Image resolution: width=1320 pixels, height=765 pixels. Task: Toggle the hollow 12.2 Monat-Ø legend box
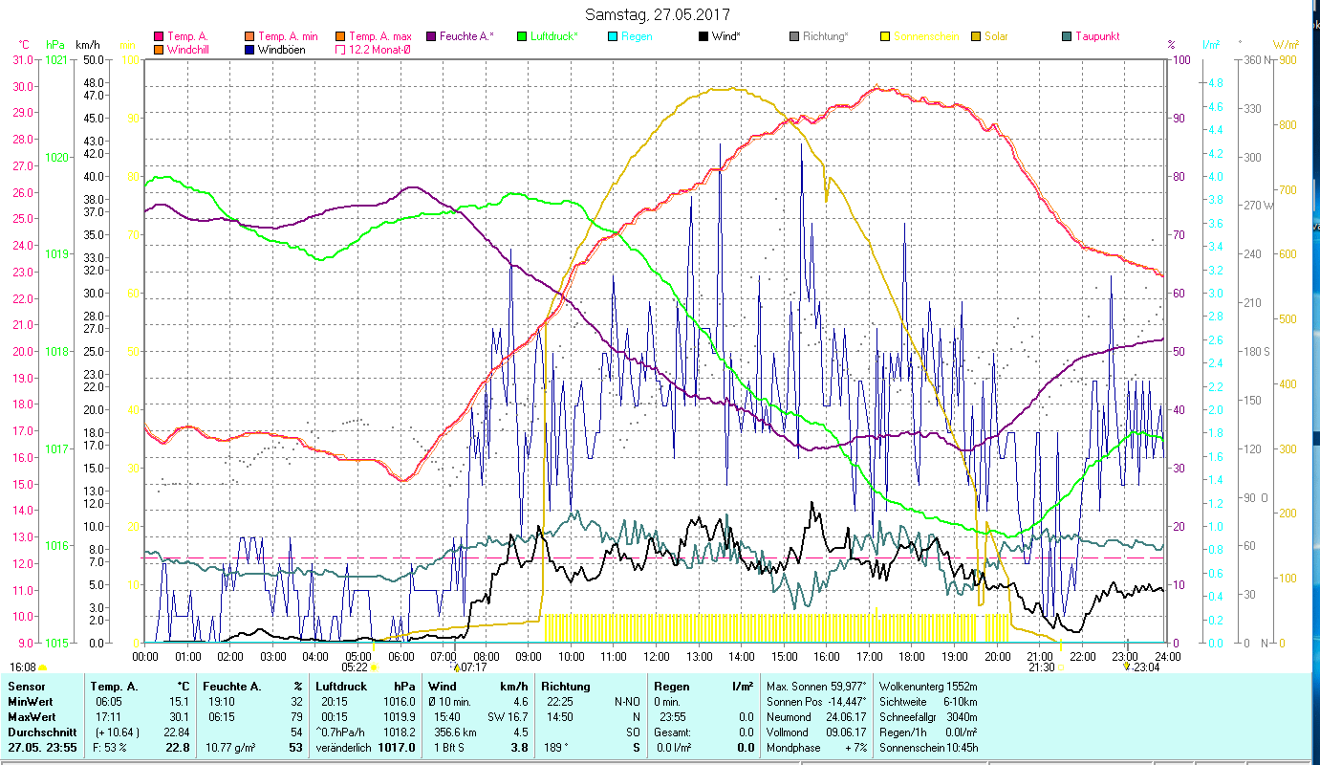click(339, 50)
